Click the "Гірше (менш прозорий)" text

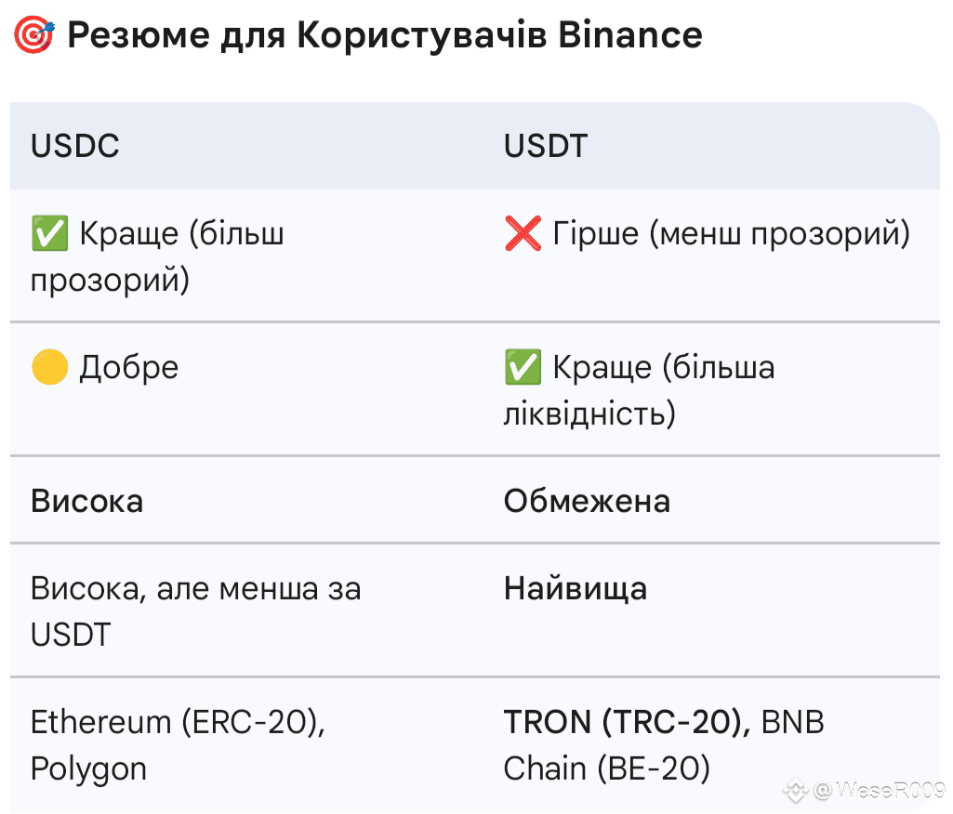[x=732, y=234]
